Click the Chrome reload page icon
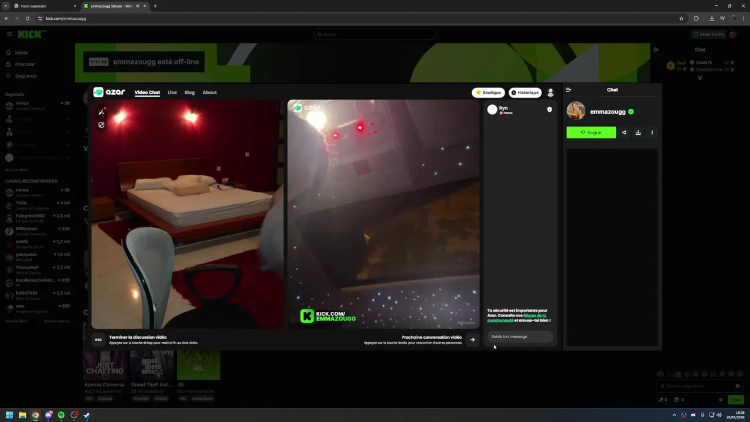The width and height of the screenshot is (750, 422). pos(27,18)
